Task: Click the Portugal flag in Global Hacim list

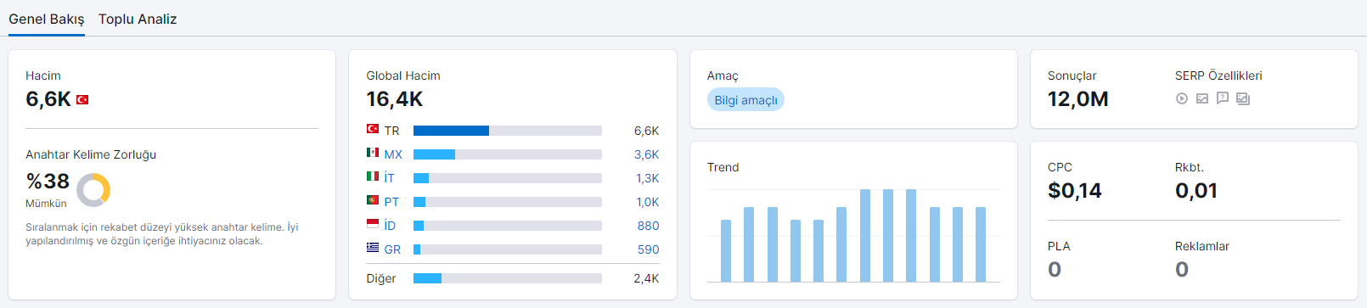Action: pos(373,200)
